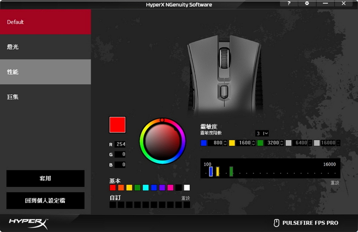Pick purple from the 基本 colors
This screenshot has height=232, width=358.
162,187
